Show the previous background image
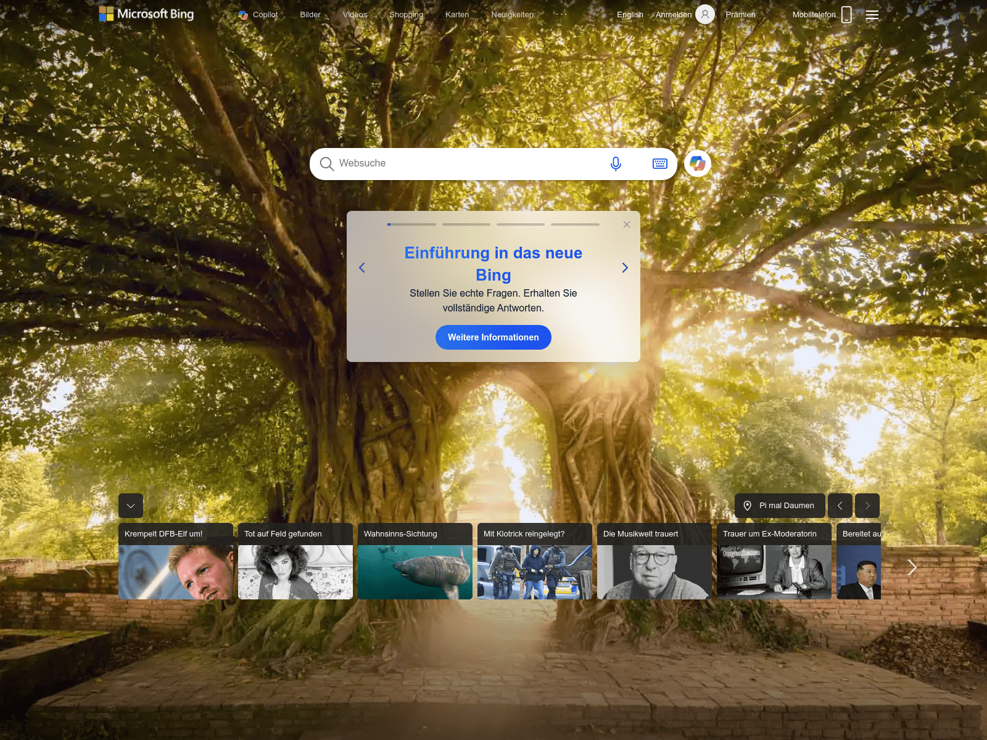The image size is (987, 740). pos(840,506)
